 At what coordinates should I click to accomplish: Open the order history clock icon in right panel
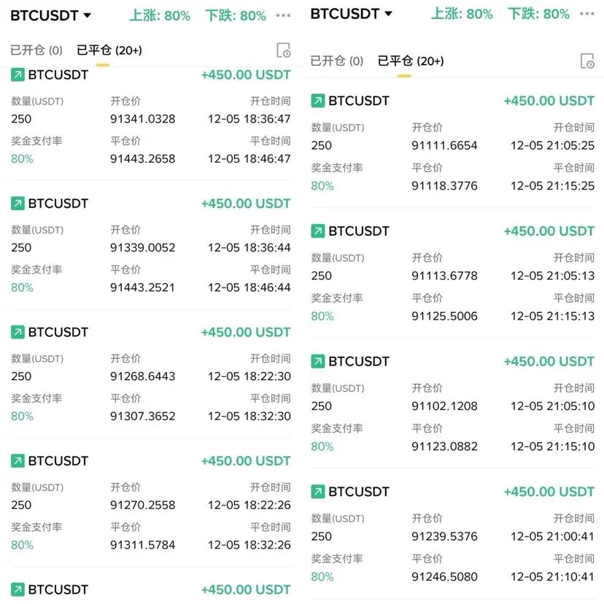586,61
